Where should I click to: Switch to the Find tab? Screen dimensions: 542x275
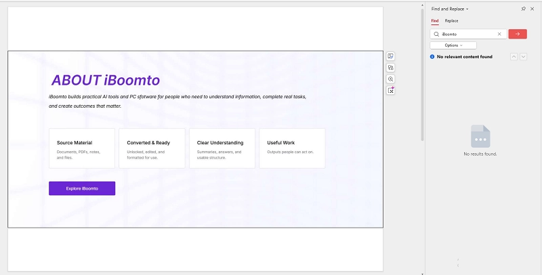point(435,21)
